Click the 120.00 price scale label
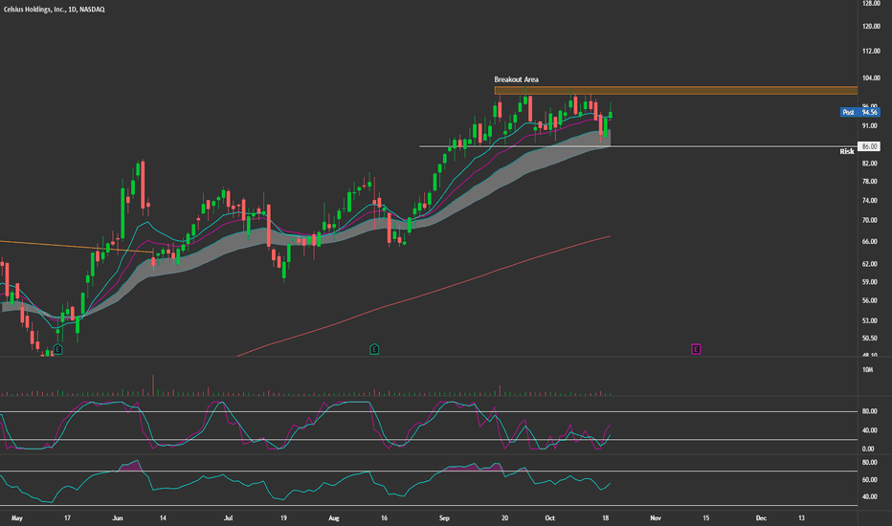 tap(871, 26)
